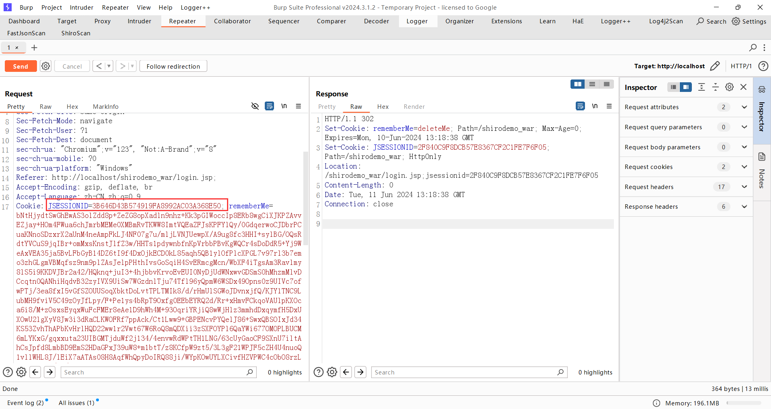Open request settings gear beside Send
The width and height of the screenshot is (771, 409).
(x=46, y=66)
